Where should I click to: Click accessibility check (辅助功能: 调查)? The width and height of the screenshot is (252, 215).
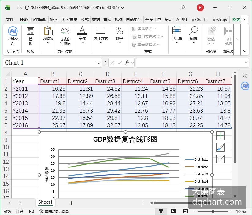(54, 211)
